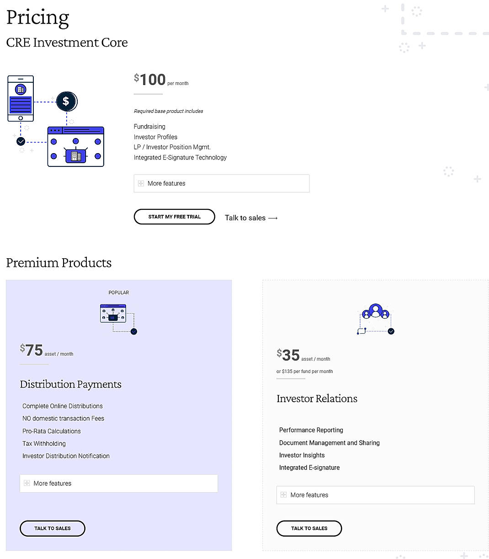Click the dollar coin icon in the CRE illustration

coord(66,101)
